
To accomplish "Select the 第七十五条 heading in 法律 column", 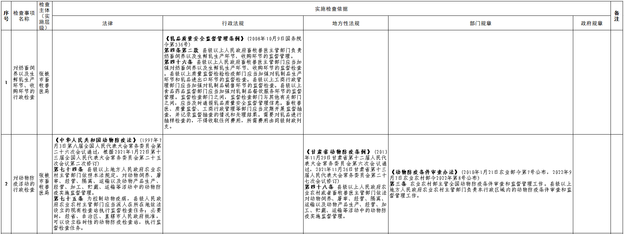I will pos(68,199).
